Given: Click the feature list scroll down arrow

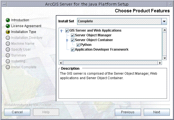Looking at the screenshot, I should 164,58.
